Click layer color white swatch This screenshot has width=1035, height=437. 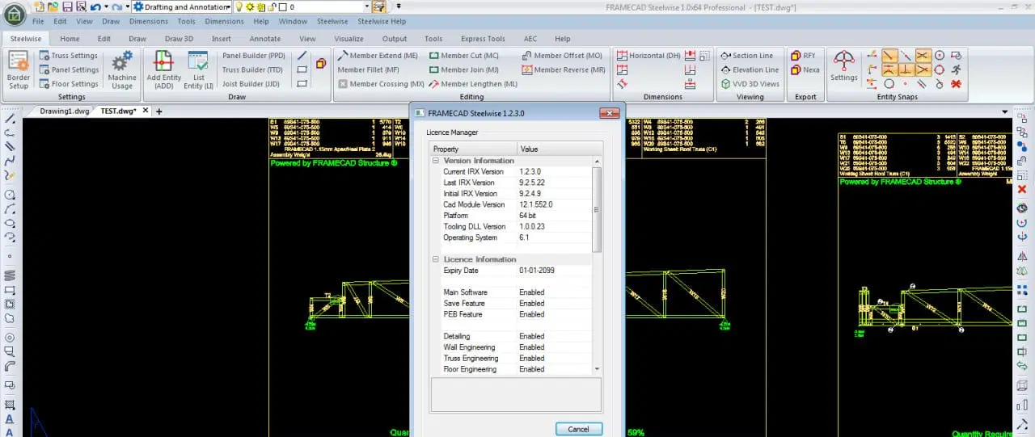[x=281, y=6]
